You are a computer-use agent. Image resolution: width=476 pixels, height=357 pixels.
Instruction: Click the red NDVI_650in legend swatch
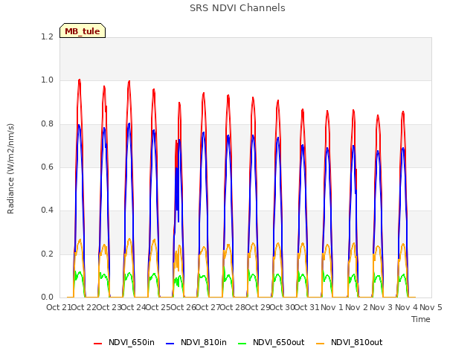(97, 344)
